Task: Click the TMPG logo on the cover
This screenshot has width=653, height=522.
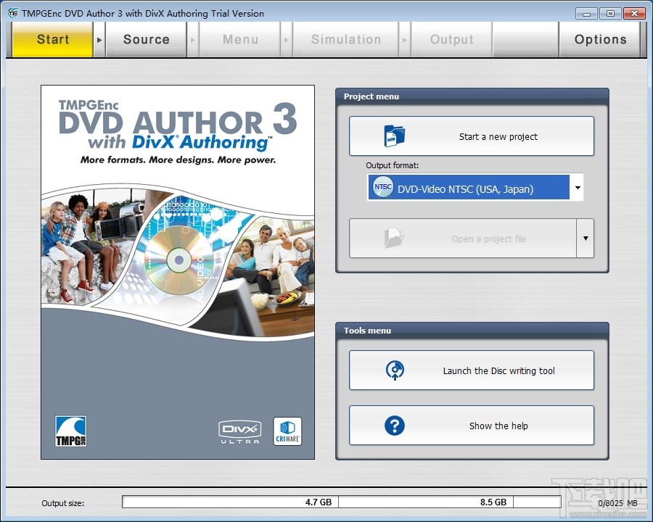Action: coord(71,431)
